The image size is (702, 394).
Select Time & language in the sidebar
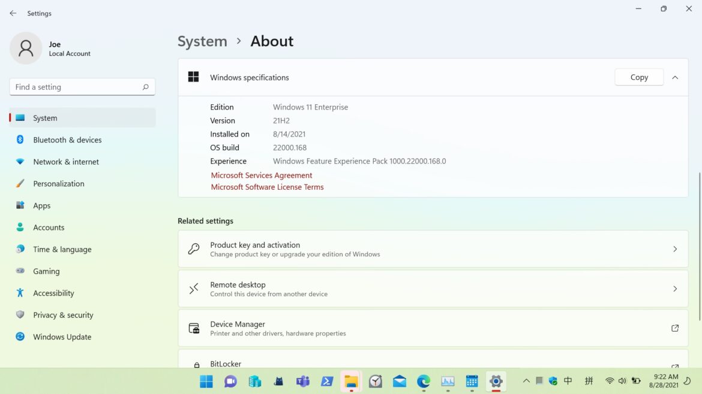62,250
